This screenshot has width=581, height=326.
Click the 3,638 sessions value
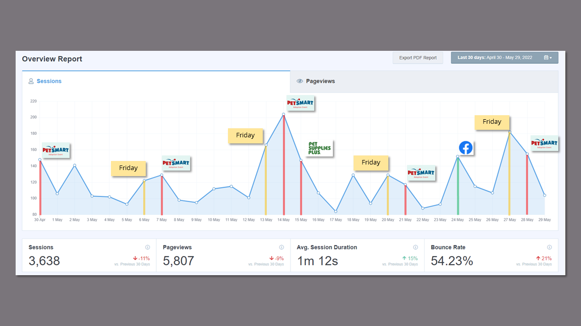pyautogui.click(x=44, y=261)
